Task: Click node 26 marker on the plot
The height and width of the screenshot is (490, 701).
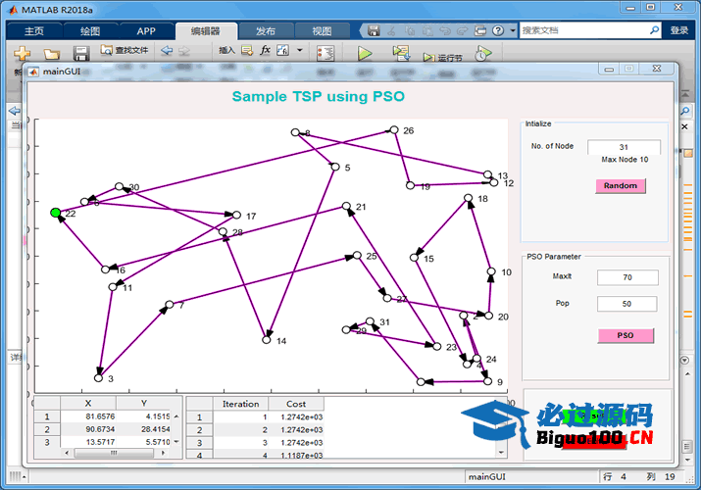Action: click(x=394, y=130)
